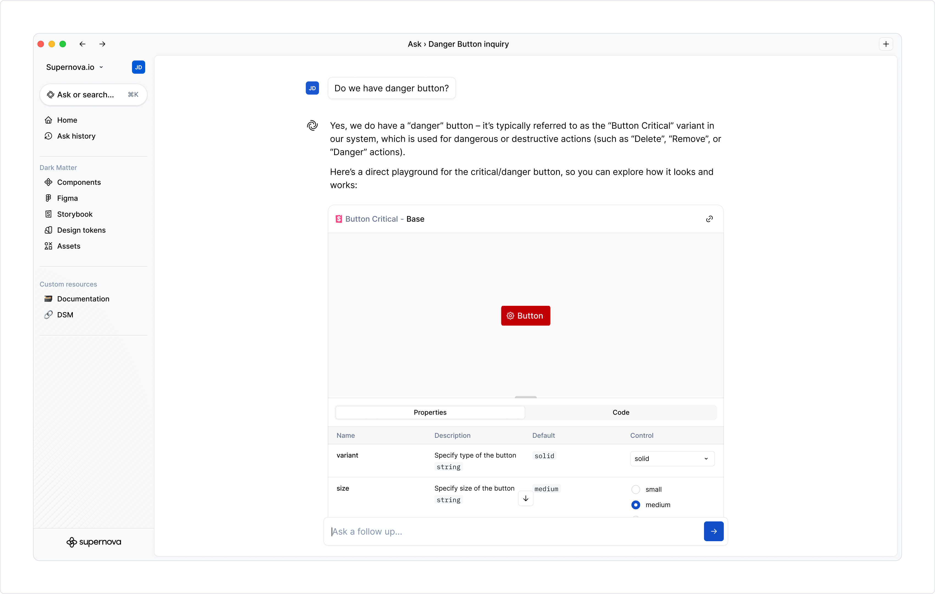Open Design tokens section
This screenshot has height=594, width=935.
coord(81,230)
